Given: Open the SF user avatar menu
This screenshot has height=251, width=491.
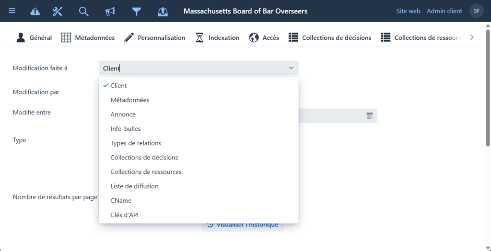Looking at the screenshot, I should pos(476,11).
